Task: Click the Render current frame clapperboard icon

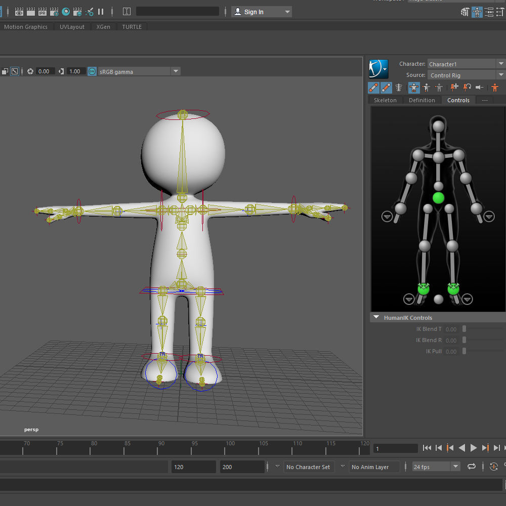Action: pyautogui.click(x=31, y=12)
